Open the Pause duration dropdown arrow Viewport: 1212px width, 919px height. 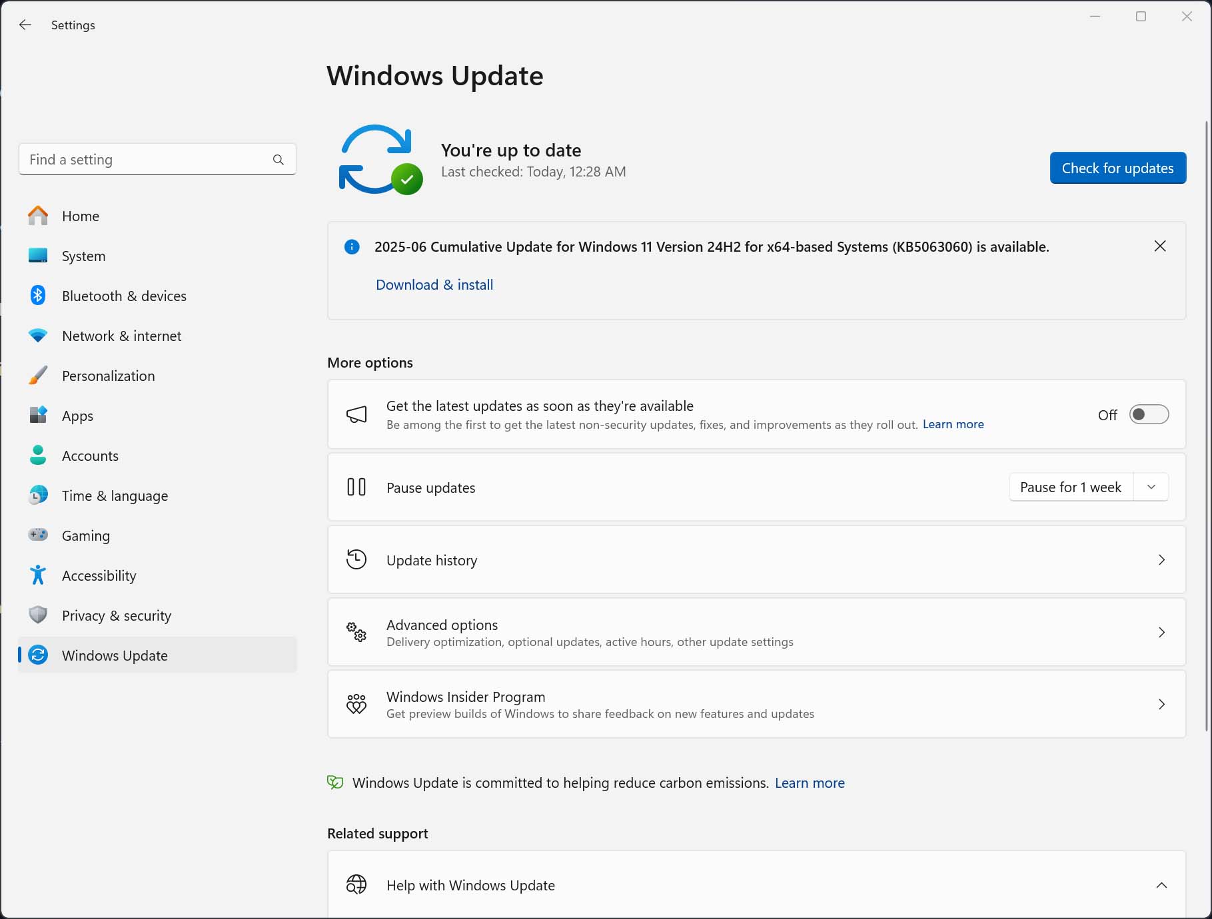point(1151,487)
